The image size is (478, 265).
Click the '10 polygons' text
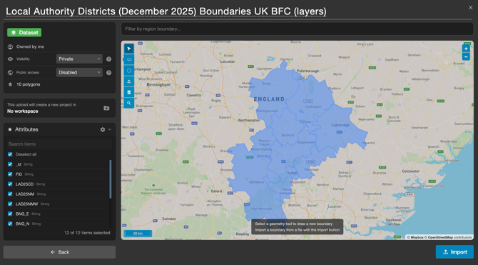tap(28, 84)
